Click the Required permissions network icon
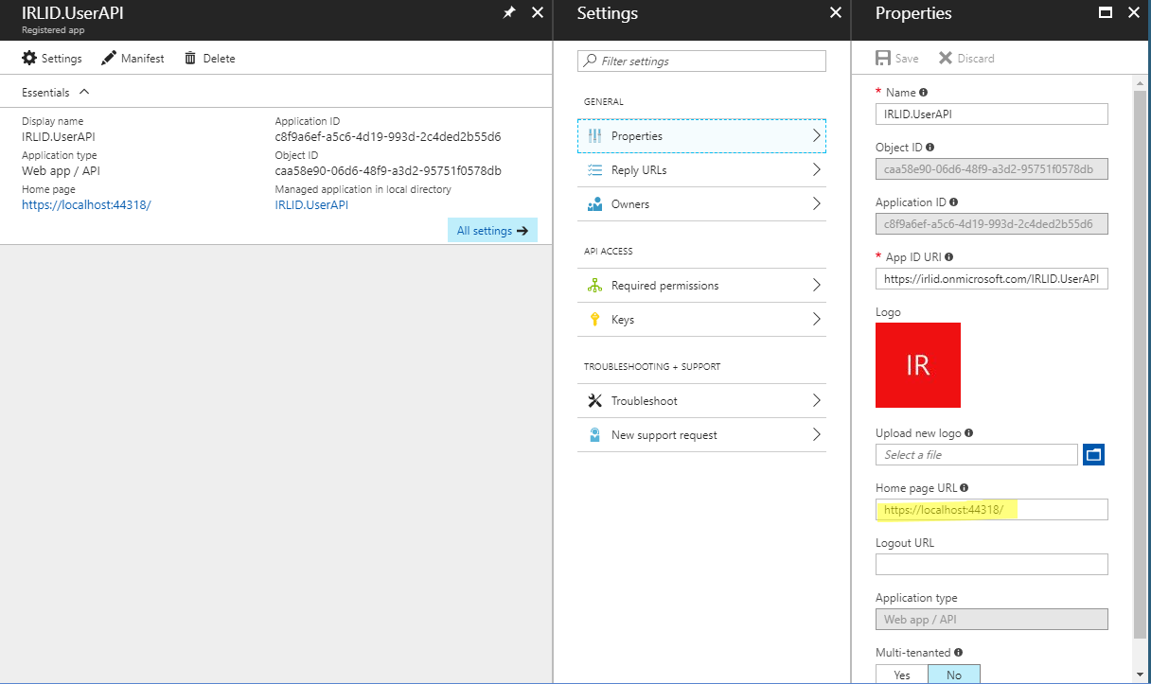 click(594, 286)
